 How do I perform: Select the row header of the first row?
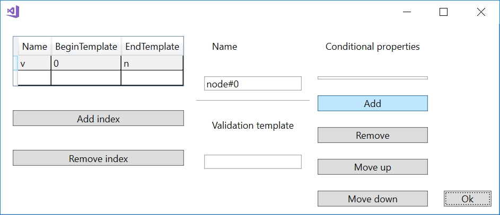pos(15,63)
